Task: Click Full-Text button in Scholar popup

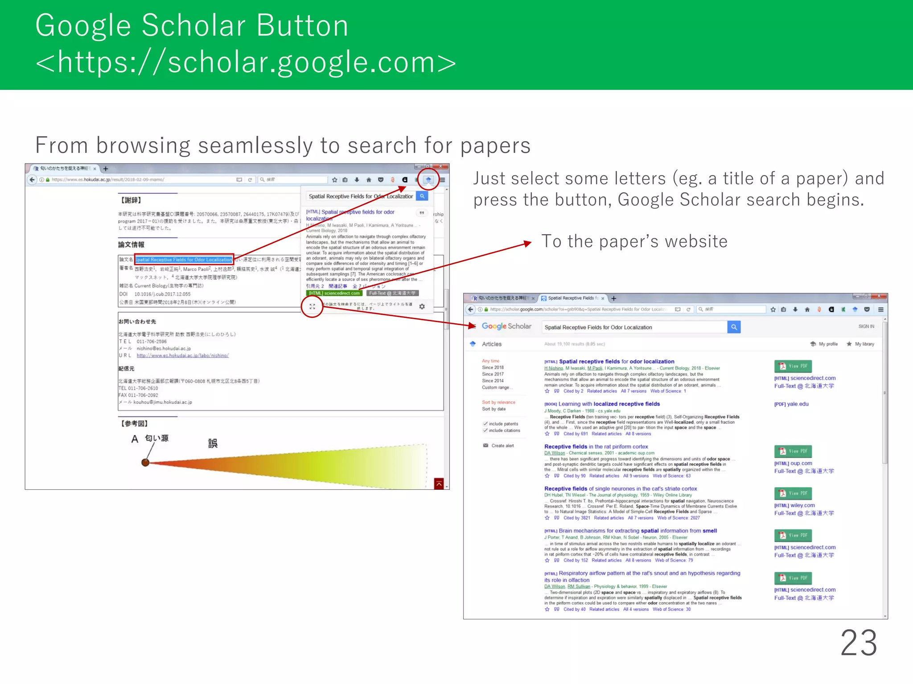Action: coord(393,293)
